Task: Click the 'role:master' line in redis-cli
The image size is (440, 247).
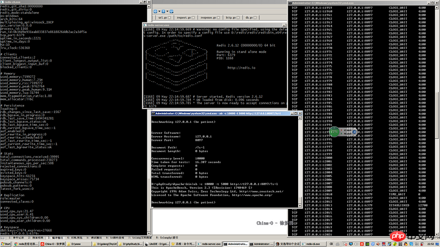Action: click(10, 198)
